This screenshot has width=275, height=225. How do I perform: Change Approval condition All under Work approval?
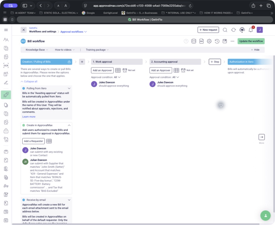tap(117, 77)
